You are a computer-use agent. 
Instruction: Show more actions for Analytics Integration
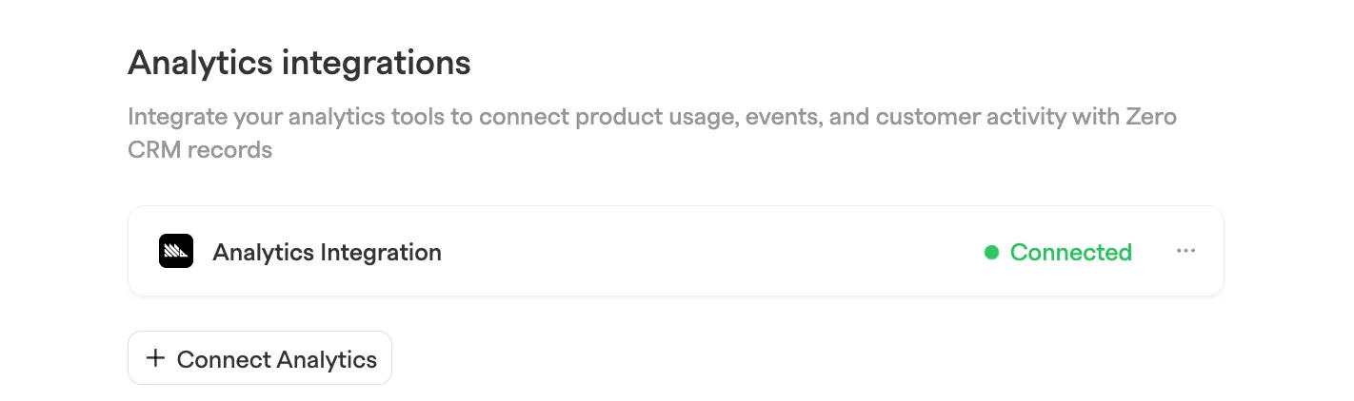click(1185, 252)
